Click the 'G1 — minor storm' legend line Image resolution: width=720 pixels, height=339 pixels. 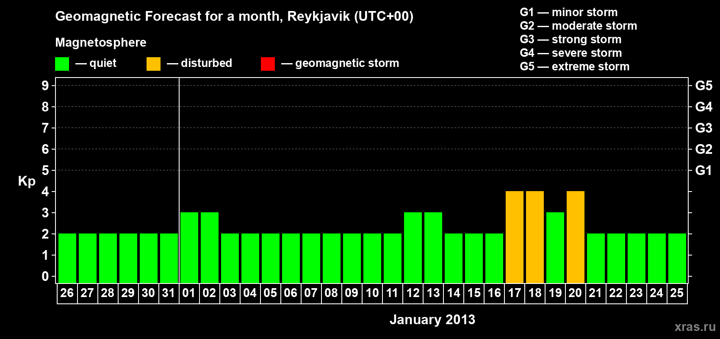click(x=568, y=12)
